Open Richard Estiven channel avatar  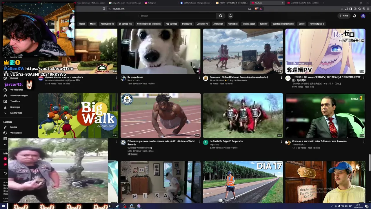click(205, 78)
